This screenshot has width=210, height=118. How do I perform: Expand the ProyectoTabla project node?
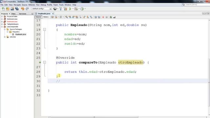(2, 16)
